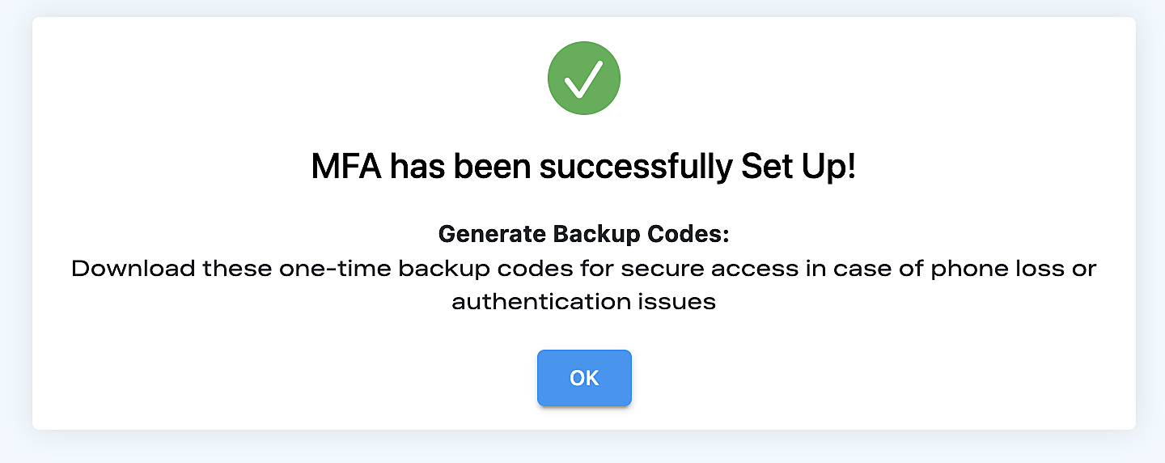Click the OK button

pyautogui.click(x=584, y=378)
